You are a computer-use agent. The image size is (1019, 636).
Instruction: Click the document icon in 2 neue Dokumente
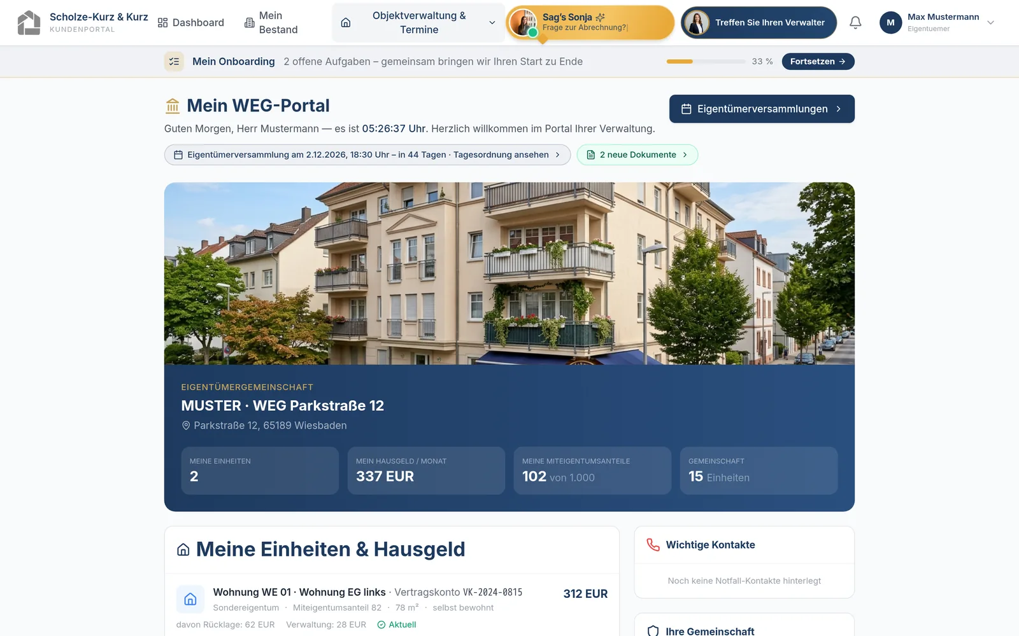pos(590,155)
